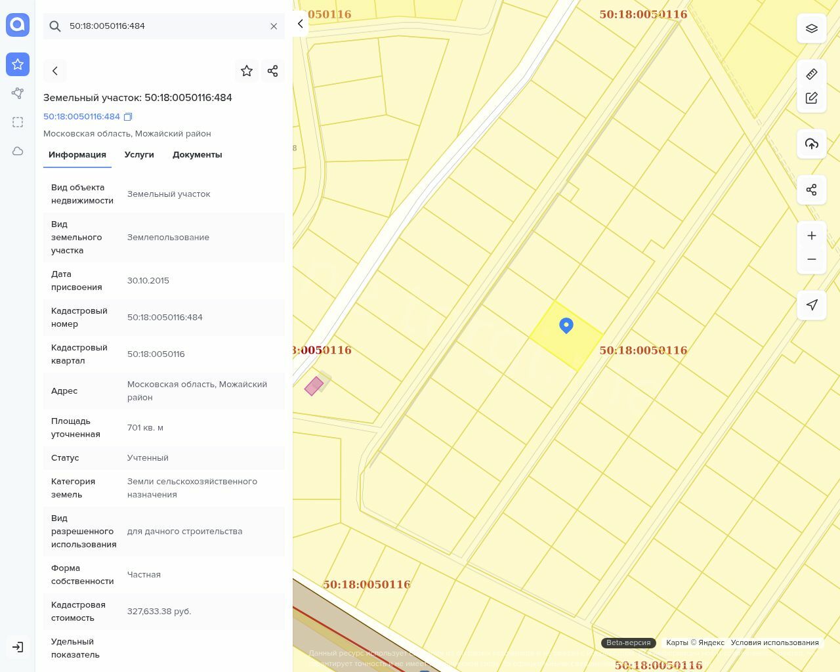Open the cloud icon in left sidebar
840x672 pixels.
(x=18, y=151)
